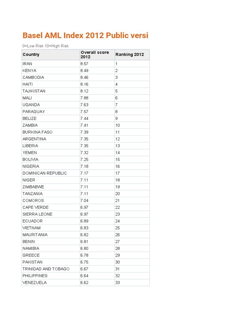This screenshot has height=320, width=240.
Task: Select the DOMINICAN REPUBLIC cell
Action: pos(45,173)
